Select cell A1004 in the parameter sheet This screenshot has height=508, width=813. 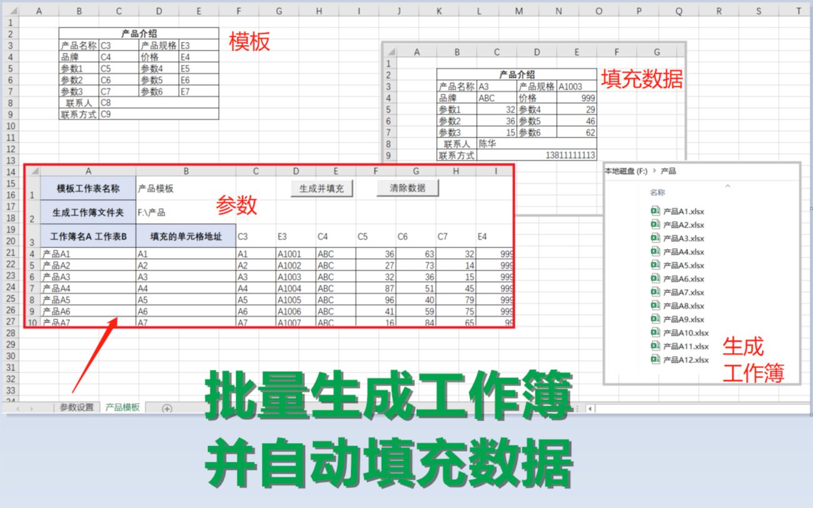[x=296, y=289]
